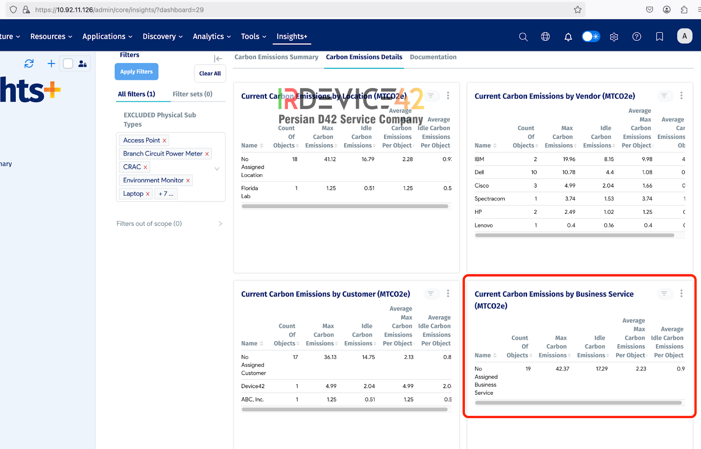Open the Documentation tab
Viewport: 701px width, 449px height.
coord(433,57)
